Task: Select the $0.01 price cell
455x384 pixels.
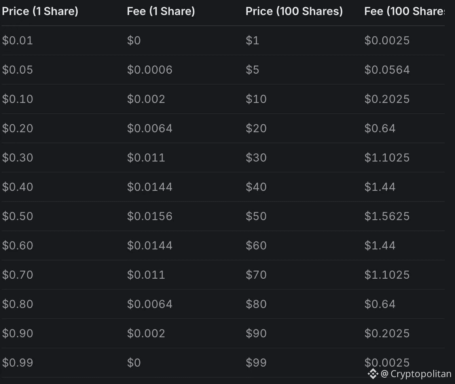Action: pyautogui.click(x=17, y=40)
